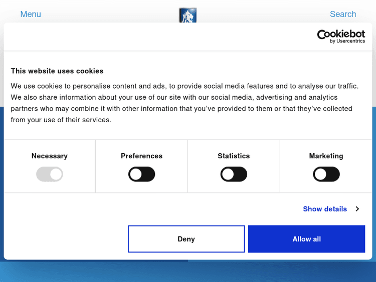Open the Show details link
Viewport: 376px width, 282px height.
pyautogui.click(x=325, y=209)
